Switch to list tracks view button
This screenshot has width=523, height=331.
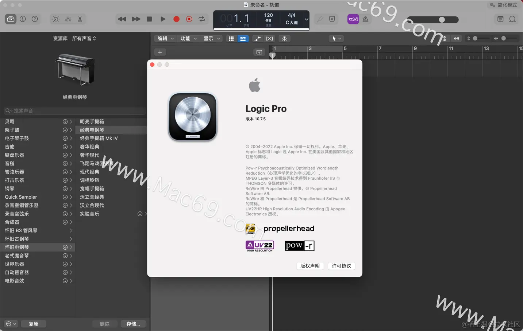pos(243,39)
